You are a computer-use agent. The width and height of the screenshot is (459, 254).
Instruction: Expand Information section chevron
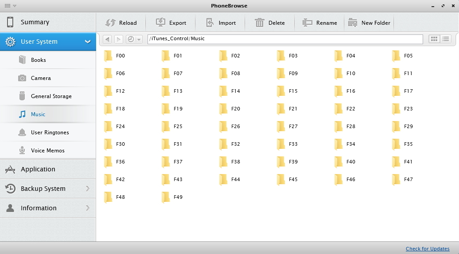click(x=88, y=208)
